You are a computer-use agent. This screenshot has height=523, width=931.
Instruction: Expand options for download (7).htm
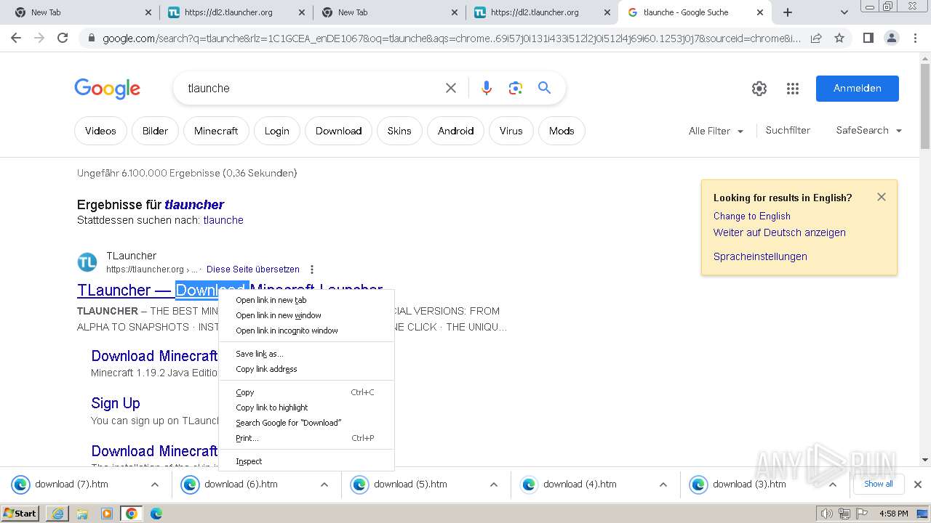pos(154,485)
